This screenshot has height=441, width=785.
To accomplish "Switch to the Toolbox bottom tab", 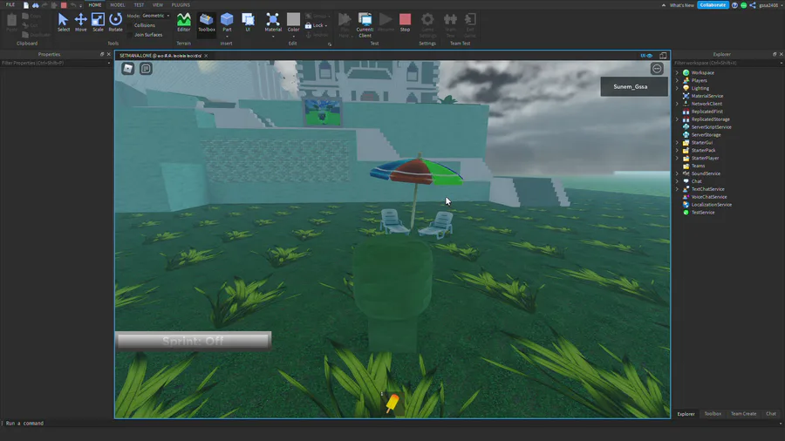I will click(x=713, y=413).
